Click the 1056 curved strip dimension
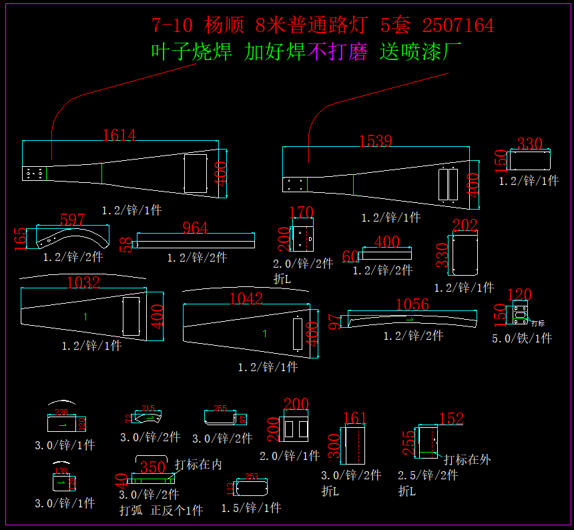Screen dimensions: 574x530 coord(412,305)
